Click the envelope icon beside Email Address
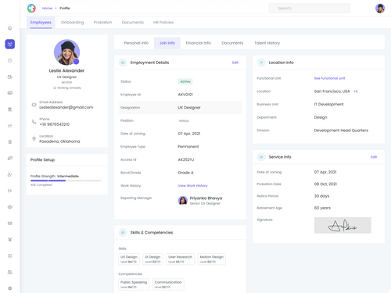The height and width of the screenshot is (293, 391). click(34, 105)
